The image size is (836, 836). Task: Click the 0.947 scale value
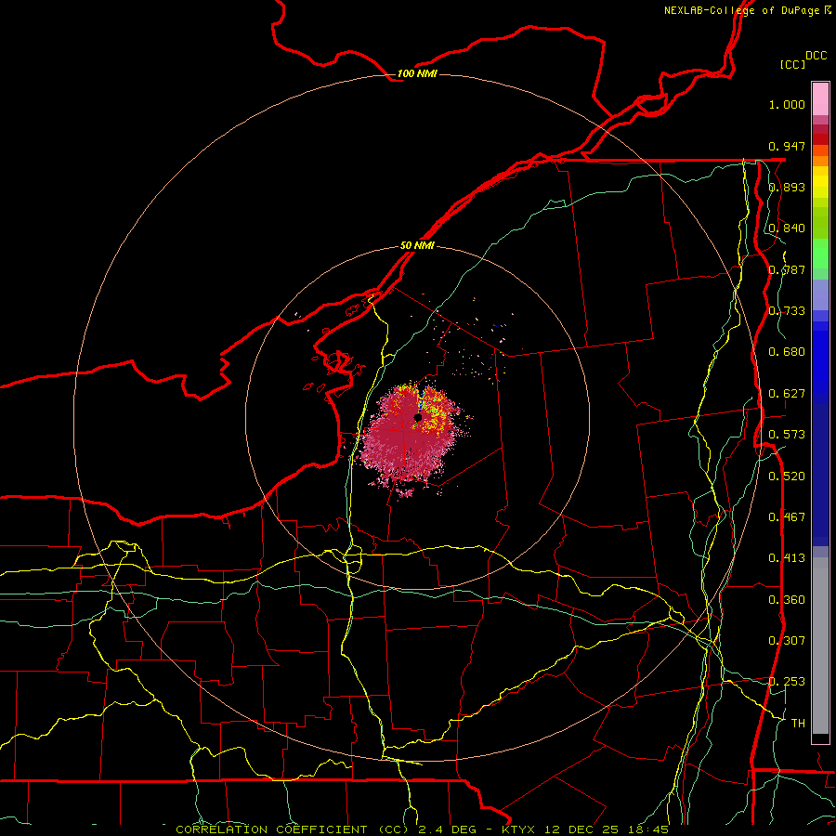787,146
